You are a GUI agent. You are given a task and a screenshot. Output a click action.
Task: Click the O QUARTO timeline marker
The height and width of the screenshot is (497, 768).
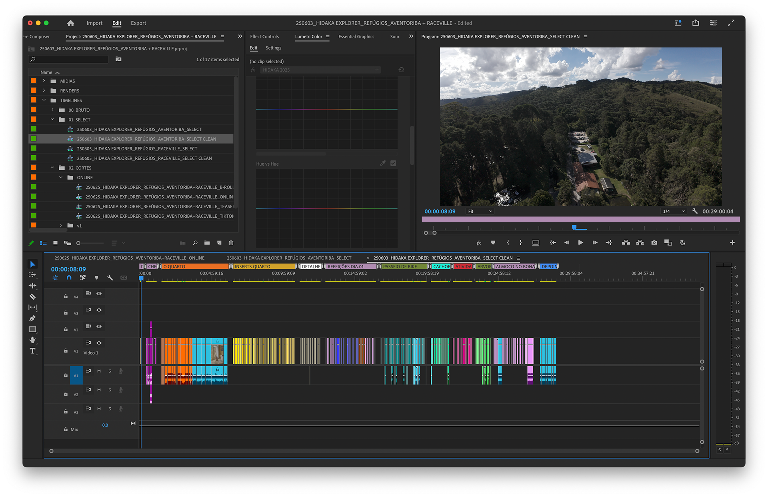pos(176,267)
